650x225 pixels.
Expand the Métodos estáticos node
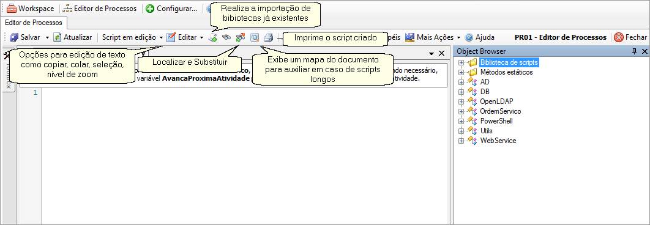click(x=461, y=73)
